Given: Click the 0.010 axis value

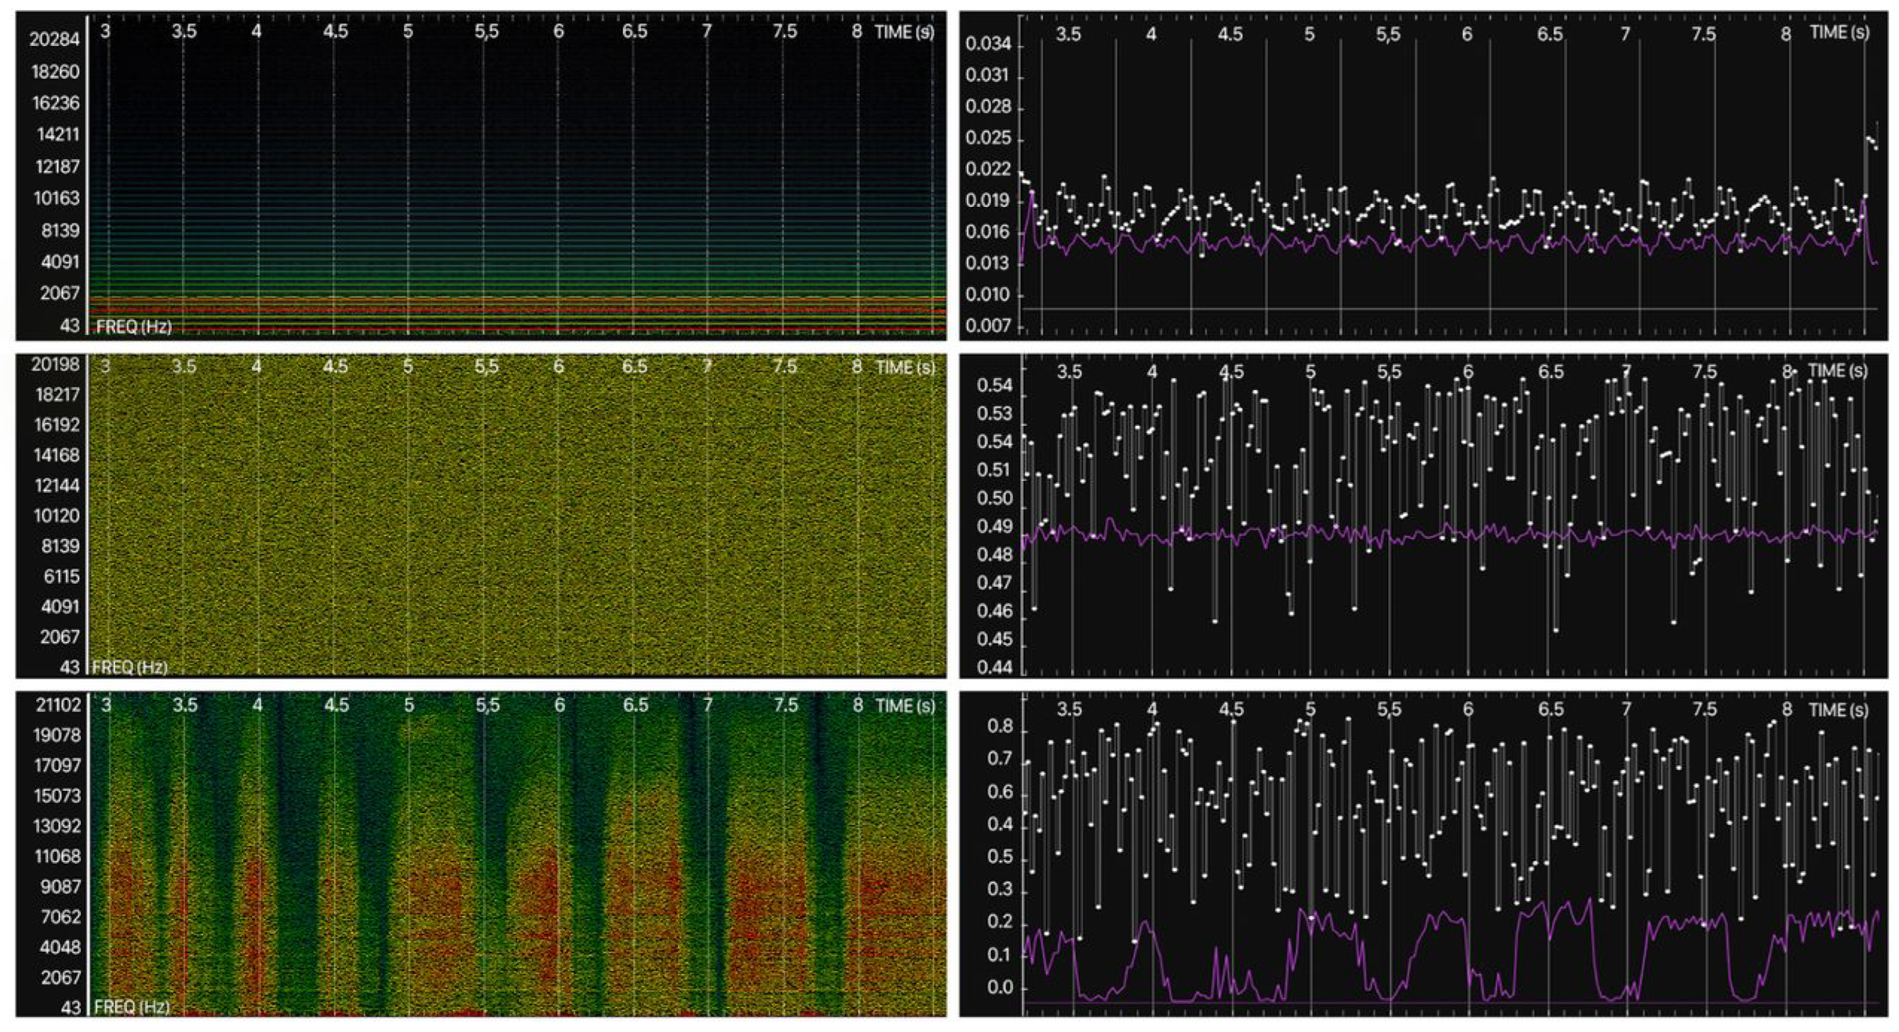Looking at the screenshot, I should [x=989, y=295].
